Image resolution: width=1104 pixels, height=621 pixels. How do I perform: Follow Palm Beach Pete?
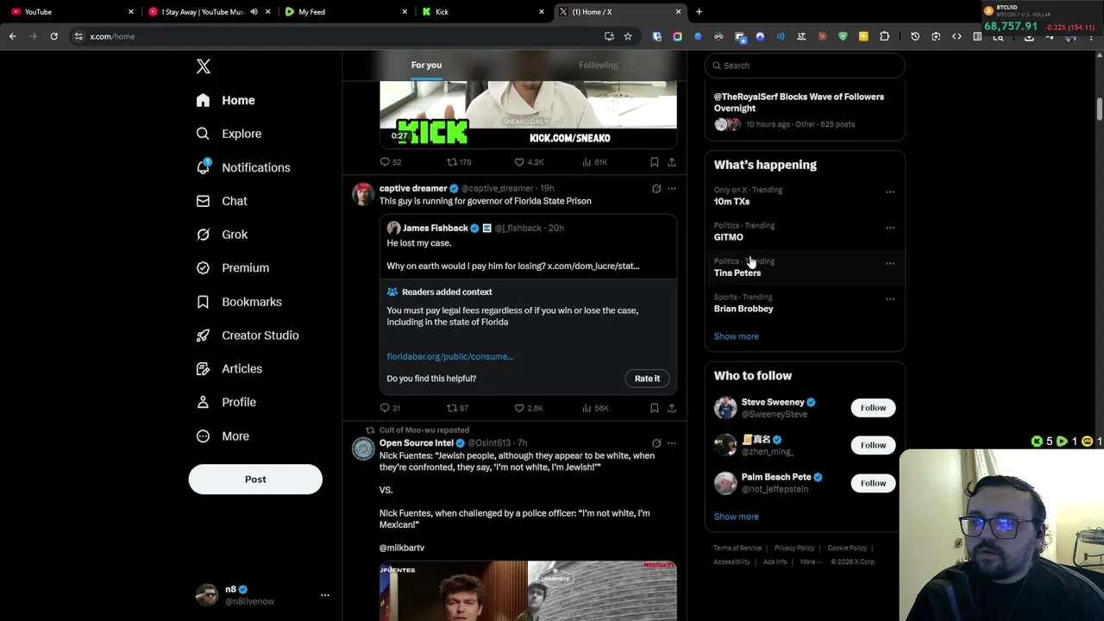[x=873, y=483]
